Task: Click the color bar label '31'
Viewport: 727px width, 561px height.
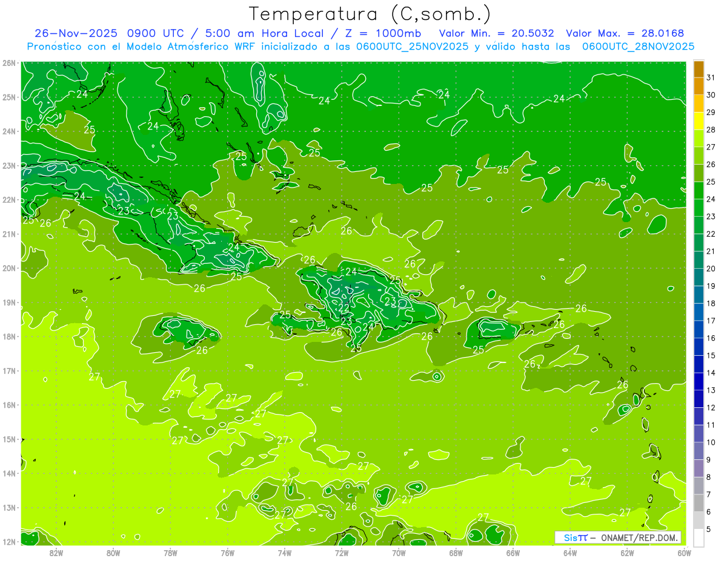Action: tap(711, 77)
